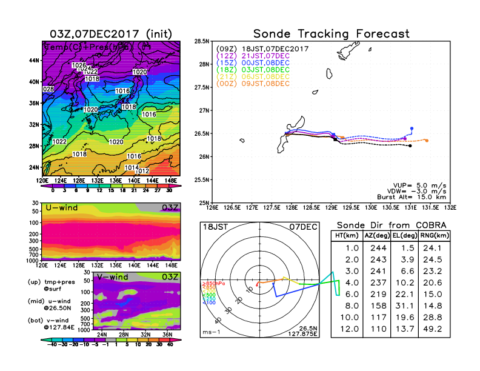The image size is (480, 371).
Task: Click azimuth value '117' in the table
Action: tap(378, 318)
